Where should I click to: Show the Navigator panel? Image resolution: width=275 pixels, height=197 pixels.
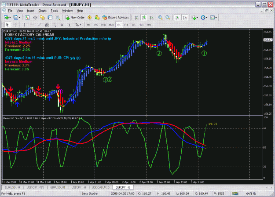click(42, 17)
